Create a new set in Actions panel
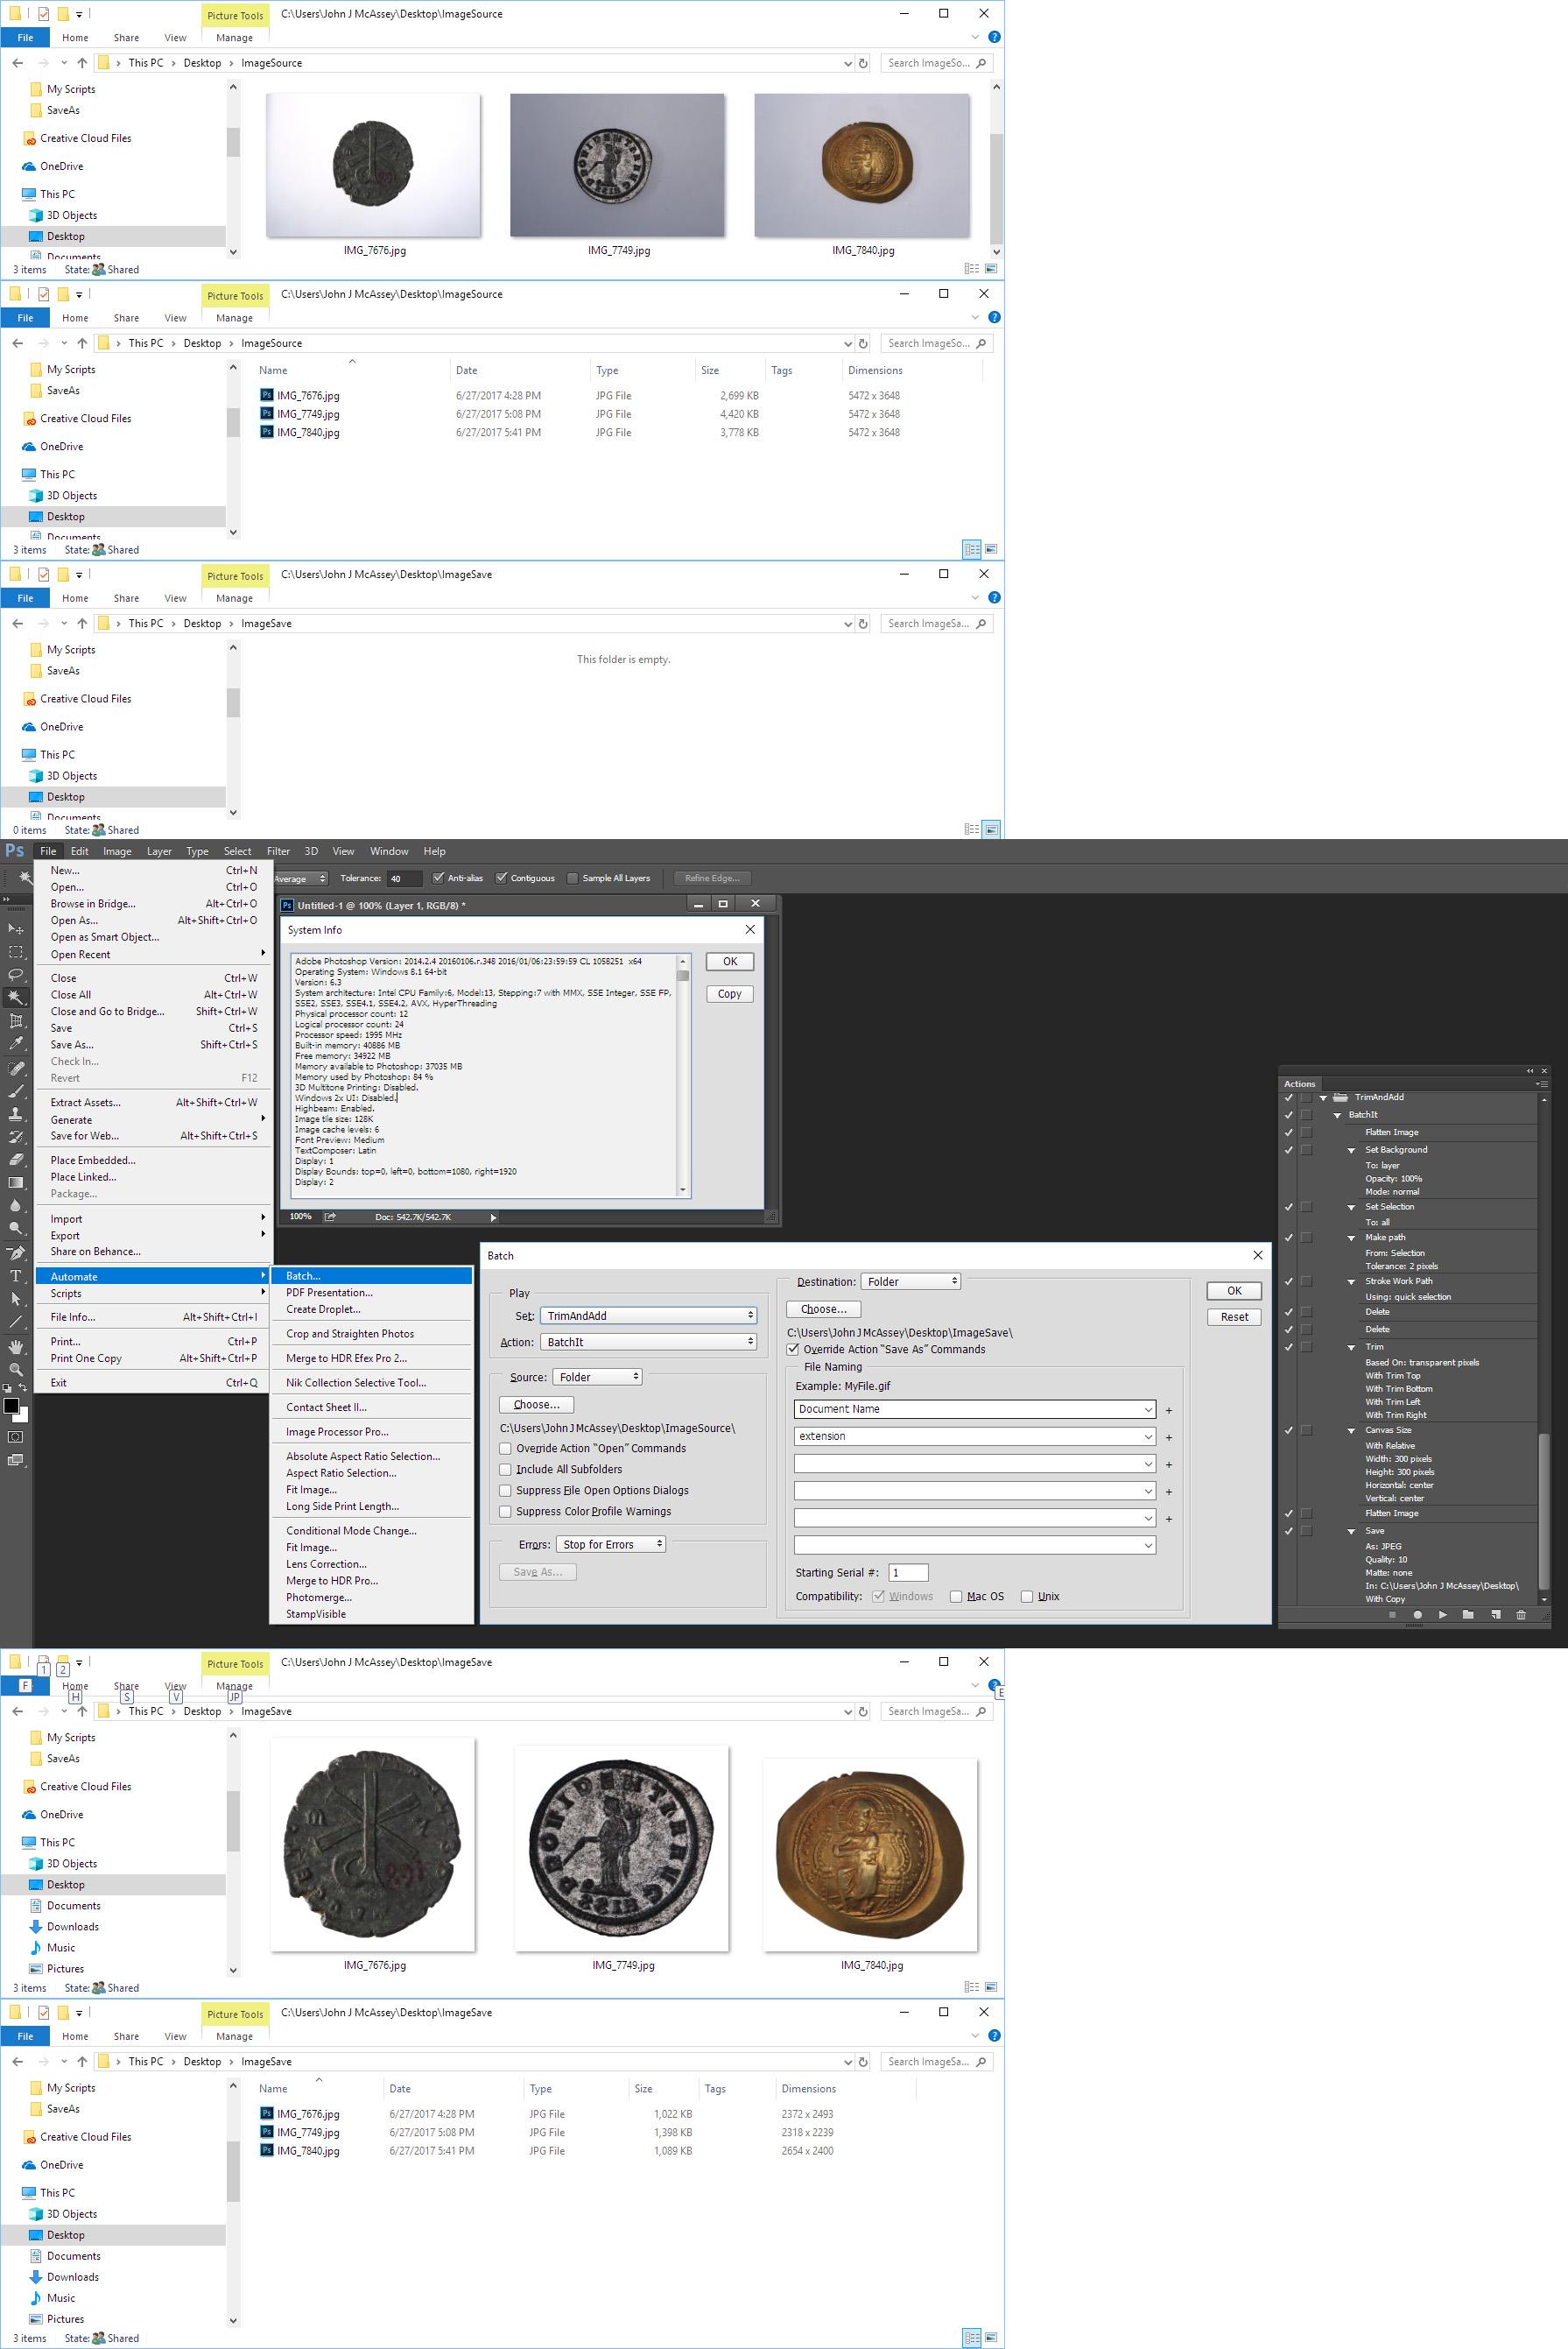Screen dimensions: 1568x2349 click(1468, 1613)
